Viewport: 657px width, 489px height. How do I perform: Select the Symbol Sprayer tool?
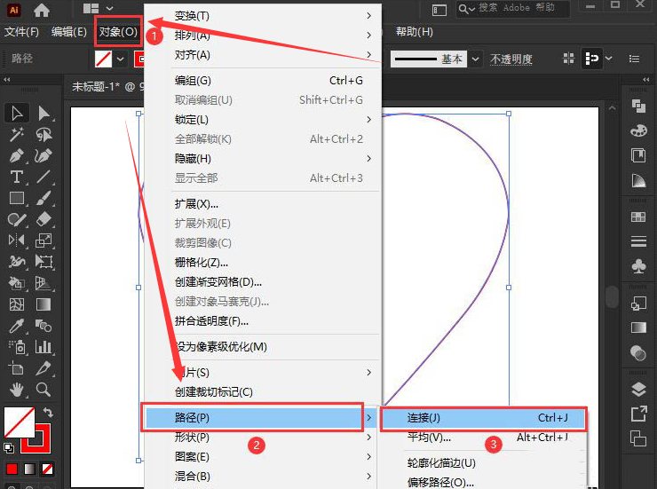17,347
